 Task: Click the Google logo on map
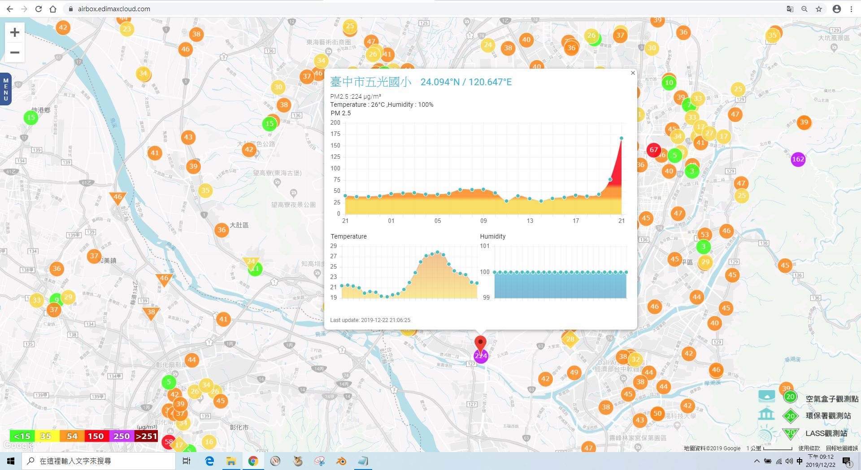[x=18, y=445]
